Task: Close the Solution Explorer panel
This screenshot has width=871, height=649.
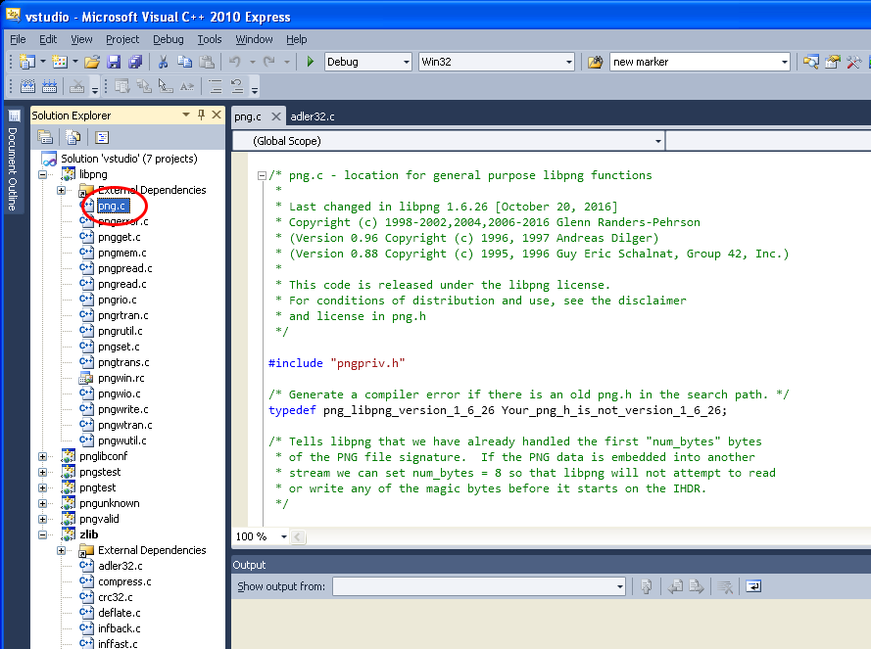Action: coord(217,115)
